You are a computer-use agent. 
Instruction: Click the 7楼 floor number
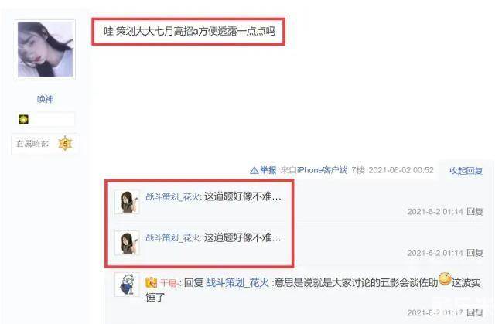[x=358, y=170]
